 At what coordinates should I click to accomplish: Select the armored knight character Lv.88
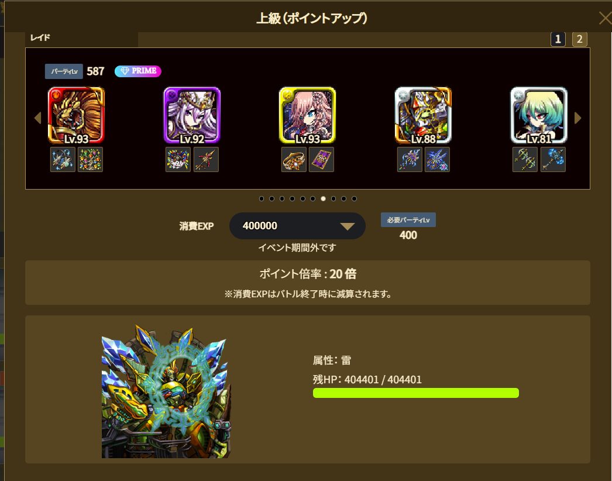click(x=423, y=115)
